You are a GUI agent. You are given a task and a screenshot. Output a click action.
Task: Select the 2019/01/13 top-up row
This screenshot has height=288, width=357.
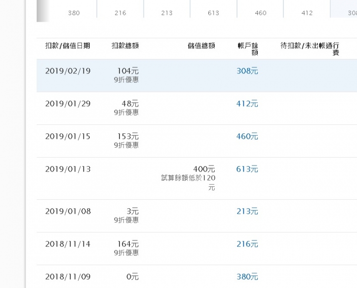tap(197, 178)
